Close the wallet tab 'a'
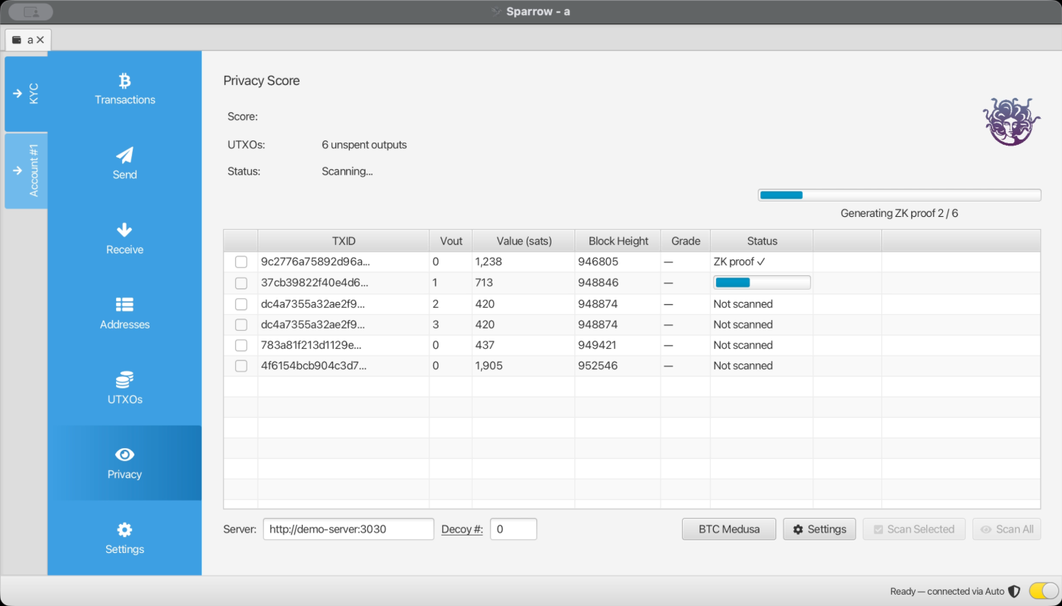 point(40,39)
